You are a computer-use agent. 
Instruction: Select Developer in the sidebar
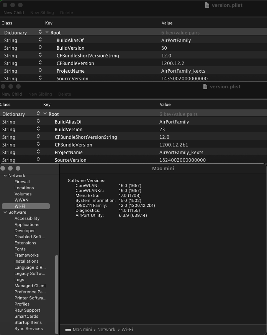click(x=25, y=231)
